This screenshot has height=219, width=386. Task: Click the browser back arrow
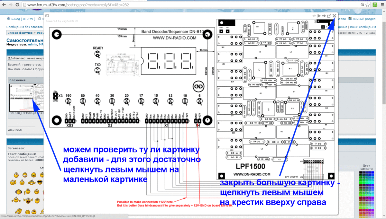[4, 5]
